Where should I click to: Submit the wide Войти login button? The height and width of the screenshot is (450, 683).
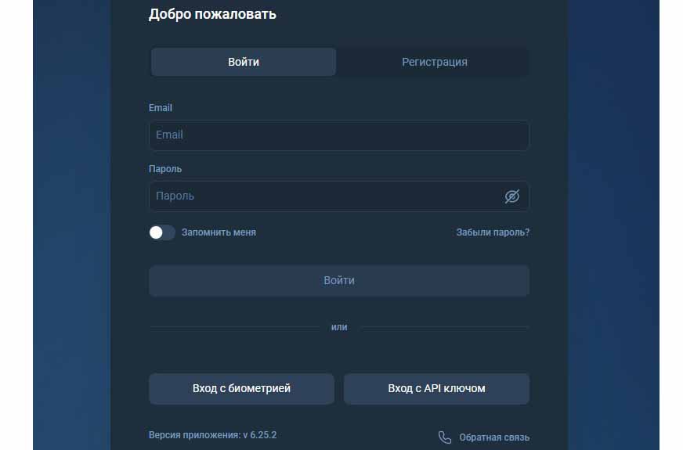click(339, 281)
